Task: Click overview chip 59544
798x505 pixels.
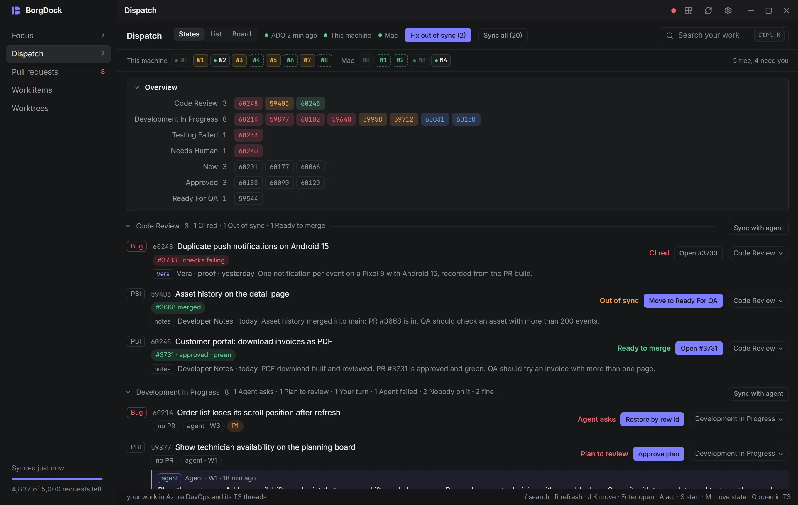Action: click(x=248, y=198)
